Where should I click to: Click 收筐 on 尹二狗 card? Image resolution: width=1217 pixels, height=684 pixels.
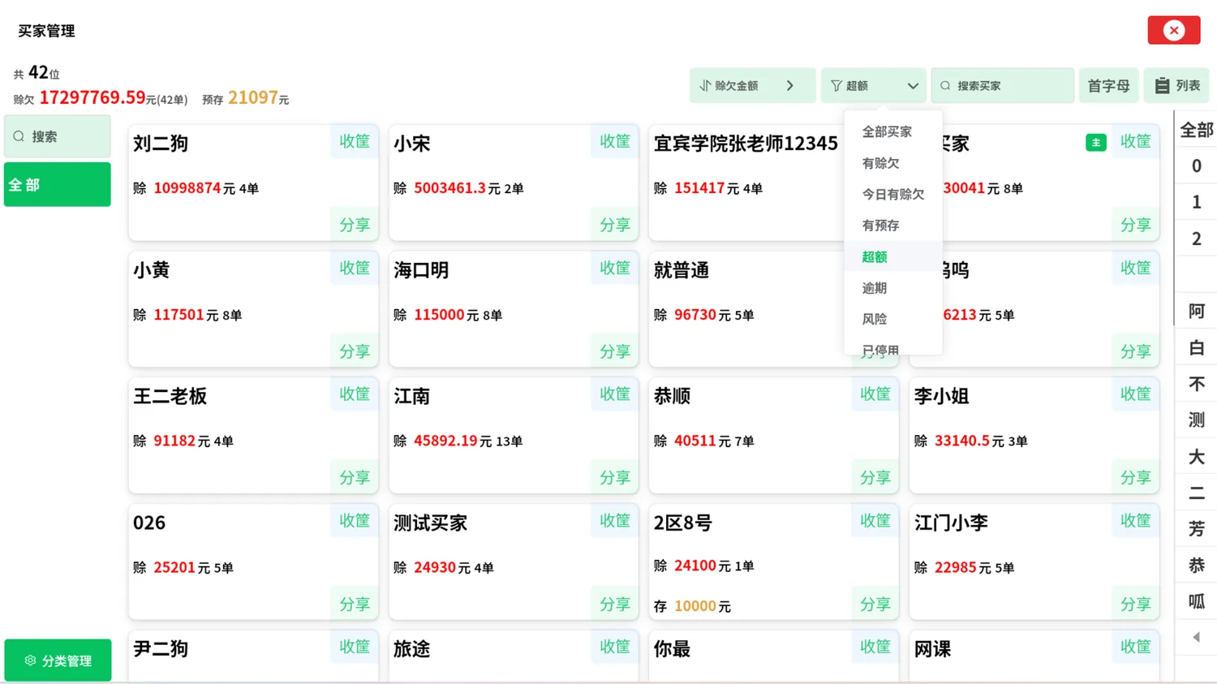[355, 647]
